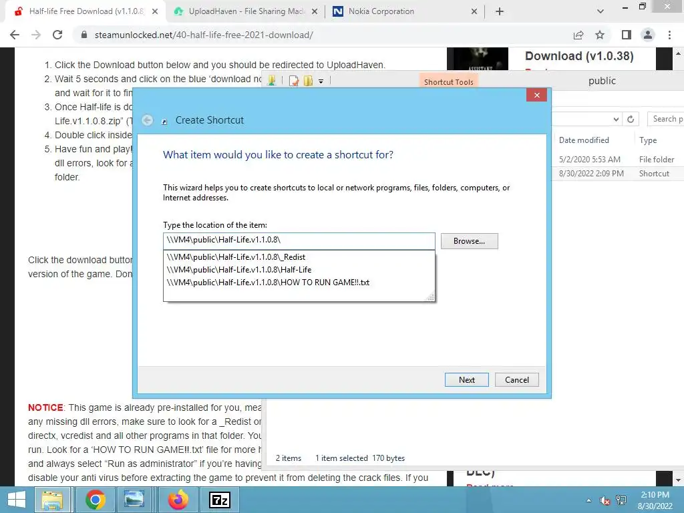
Task: View site lock information icon
Action: pyautogui.click(x=84, y=35)
